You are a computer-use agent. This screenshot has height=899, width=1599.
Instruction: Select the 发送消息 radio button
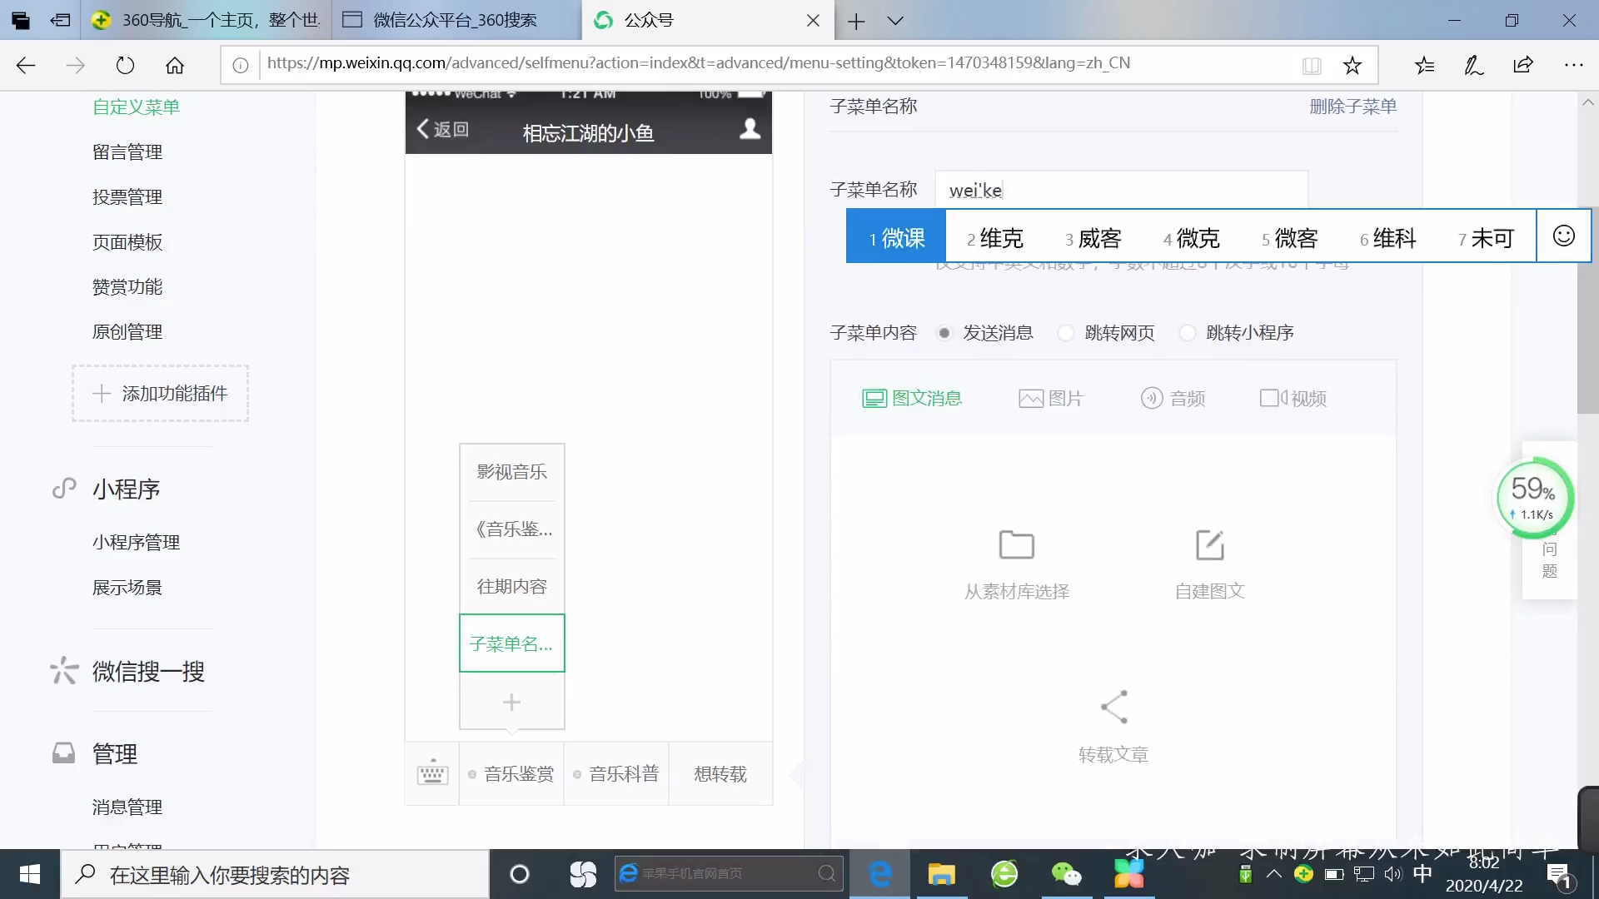point(944,332)
